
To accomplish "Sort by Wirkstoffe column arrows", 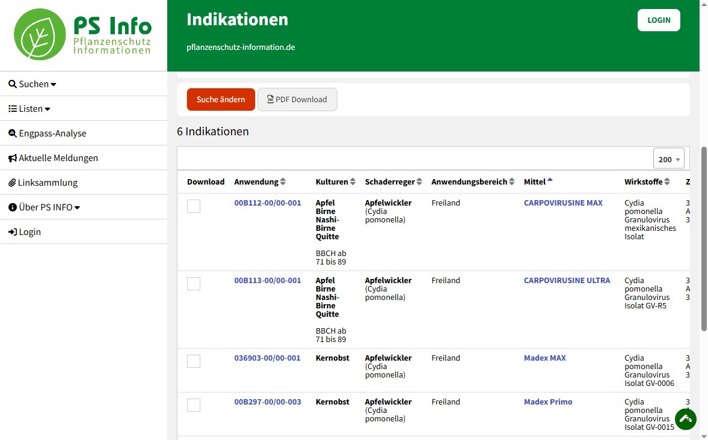I will click(x=667, y=182).
